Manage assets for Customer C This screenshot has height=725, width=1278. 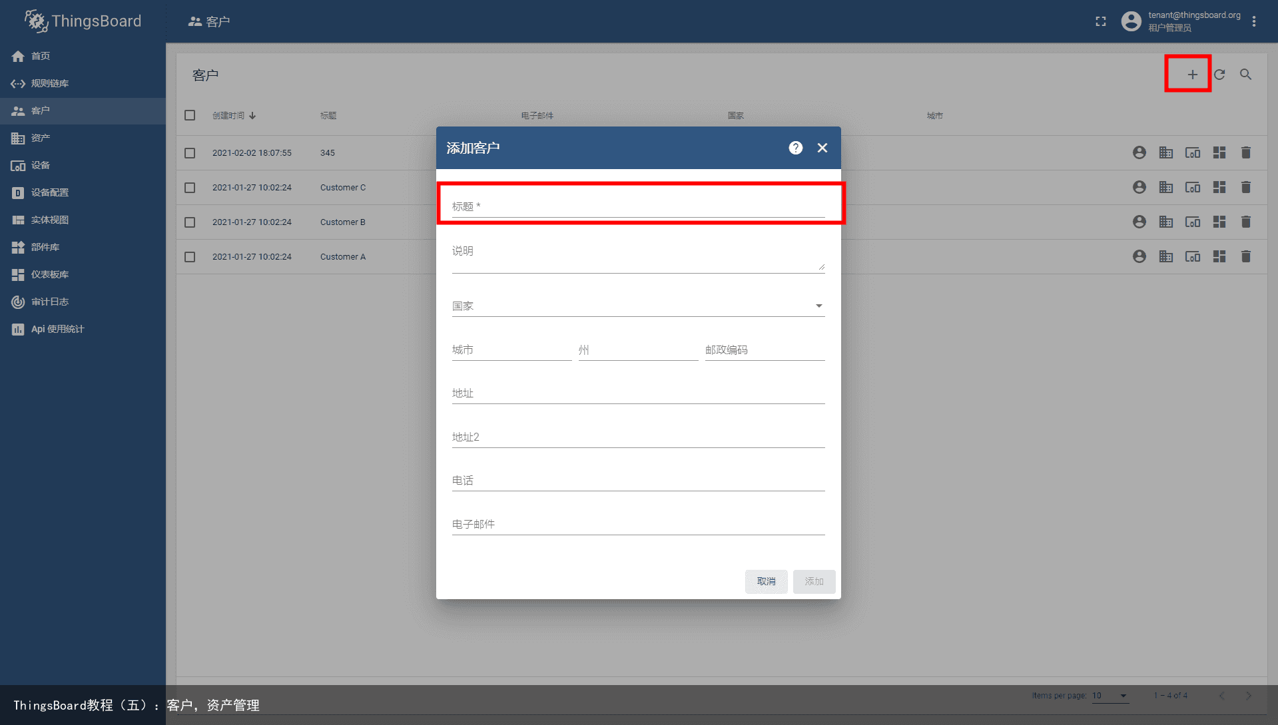point(1166,187)
